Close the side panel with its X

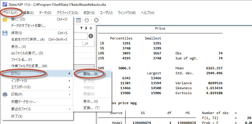tap(91, 28)
